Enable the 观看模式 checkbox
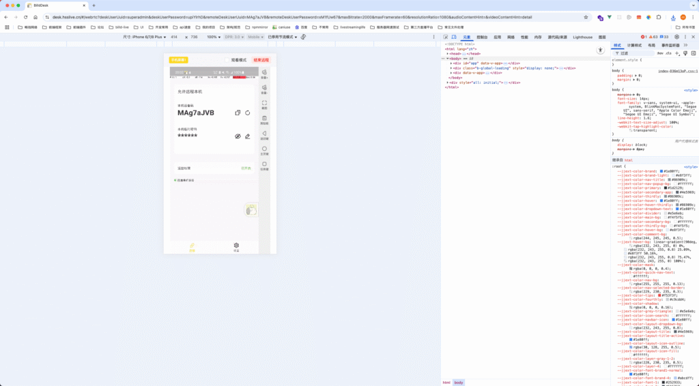Viewport: 699px width, 386px height. click(227, 60)
